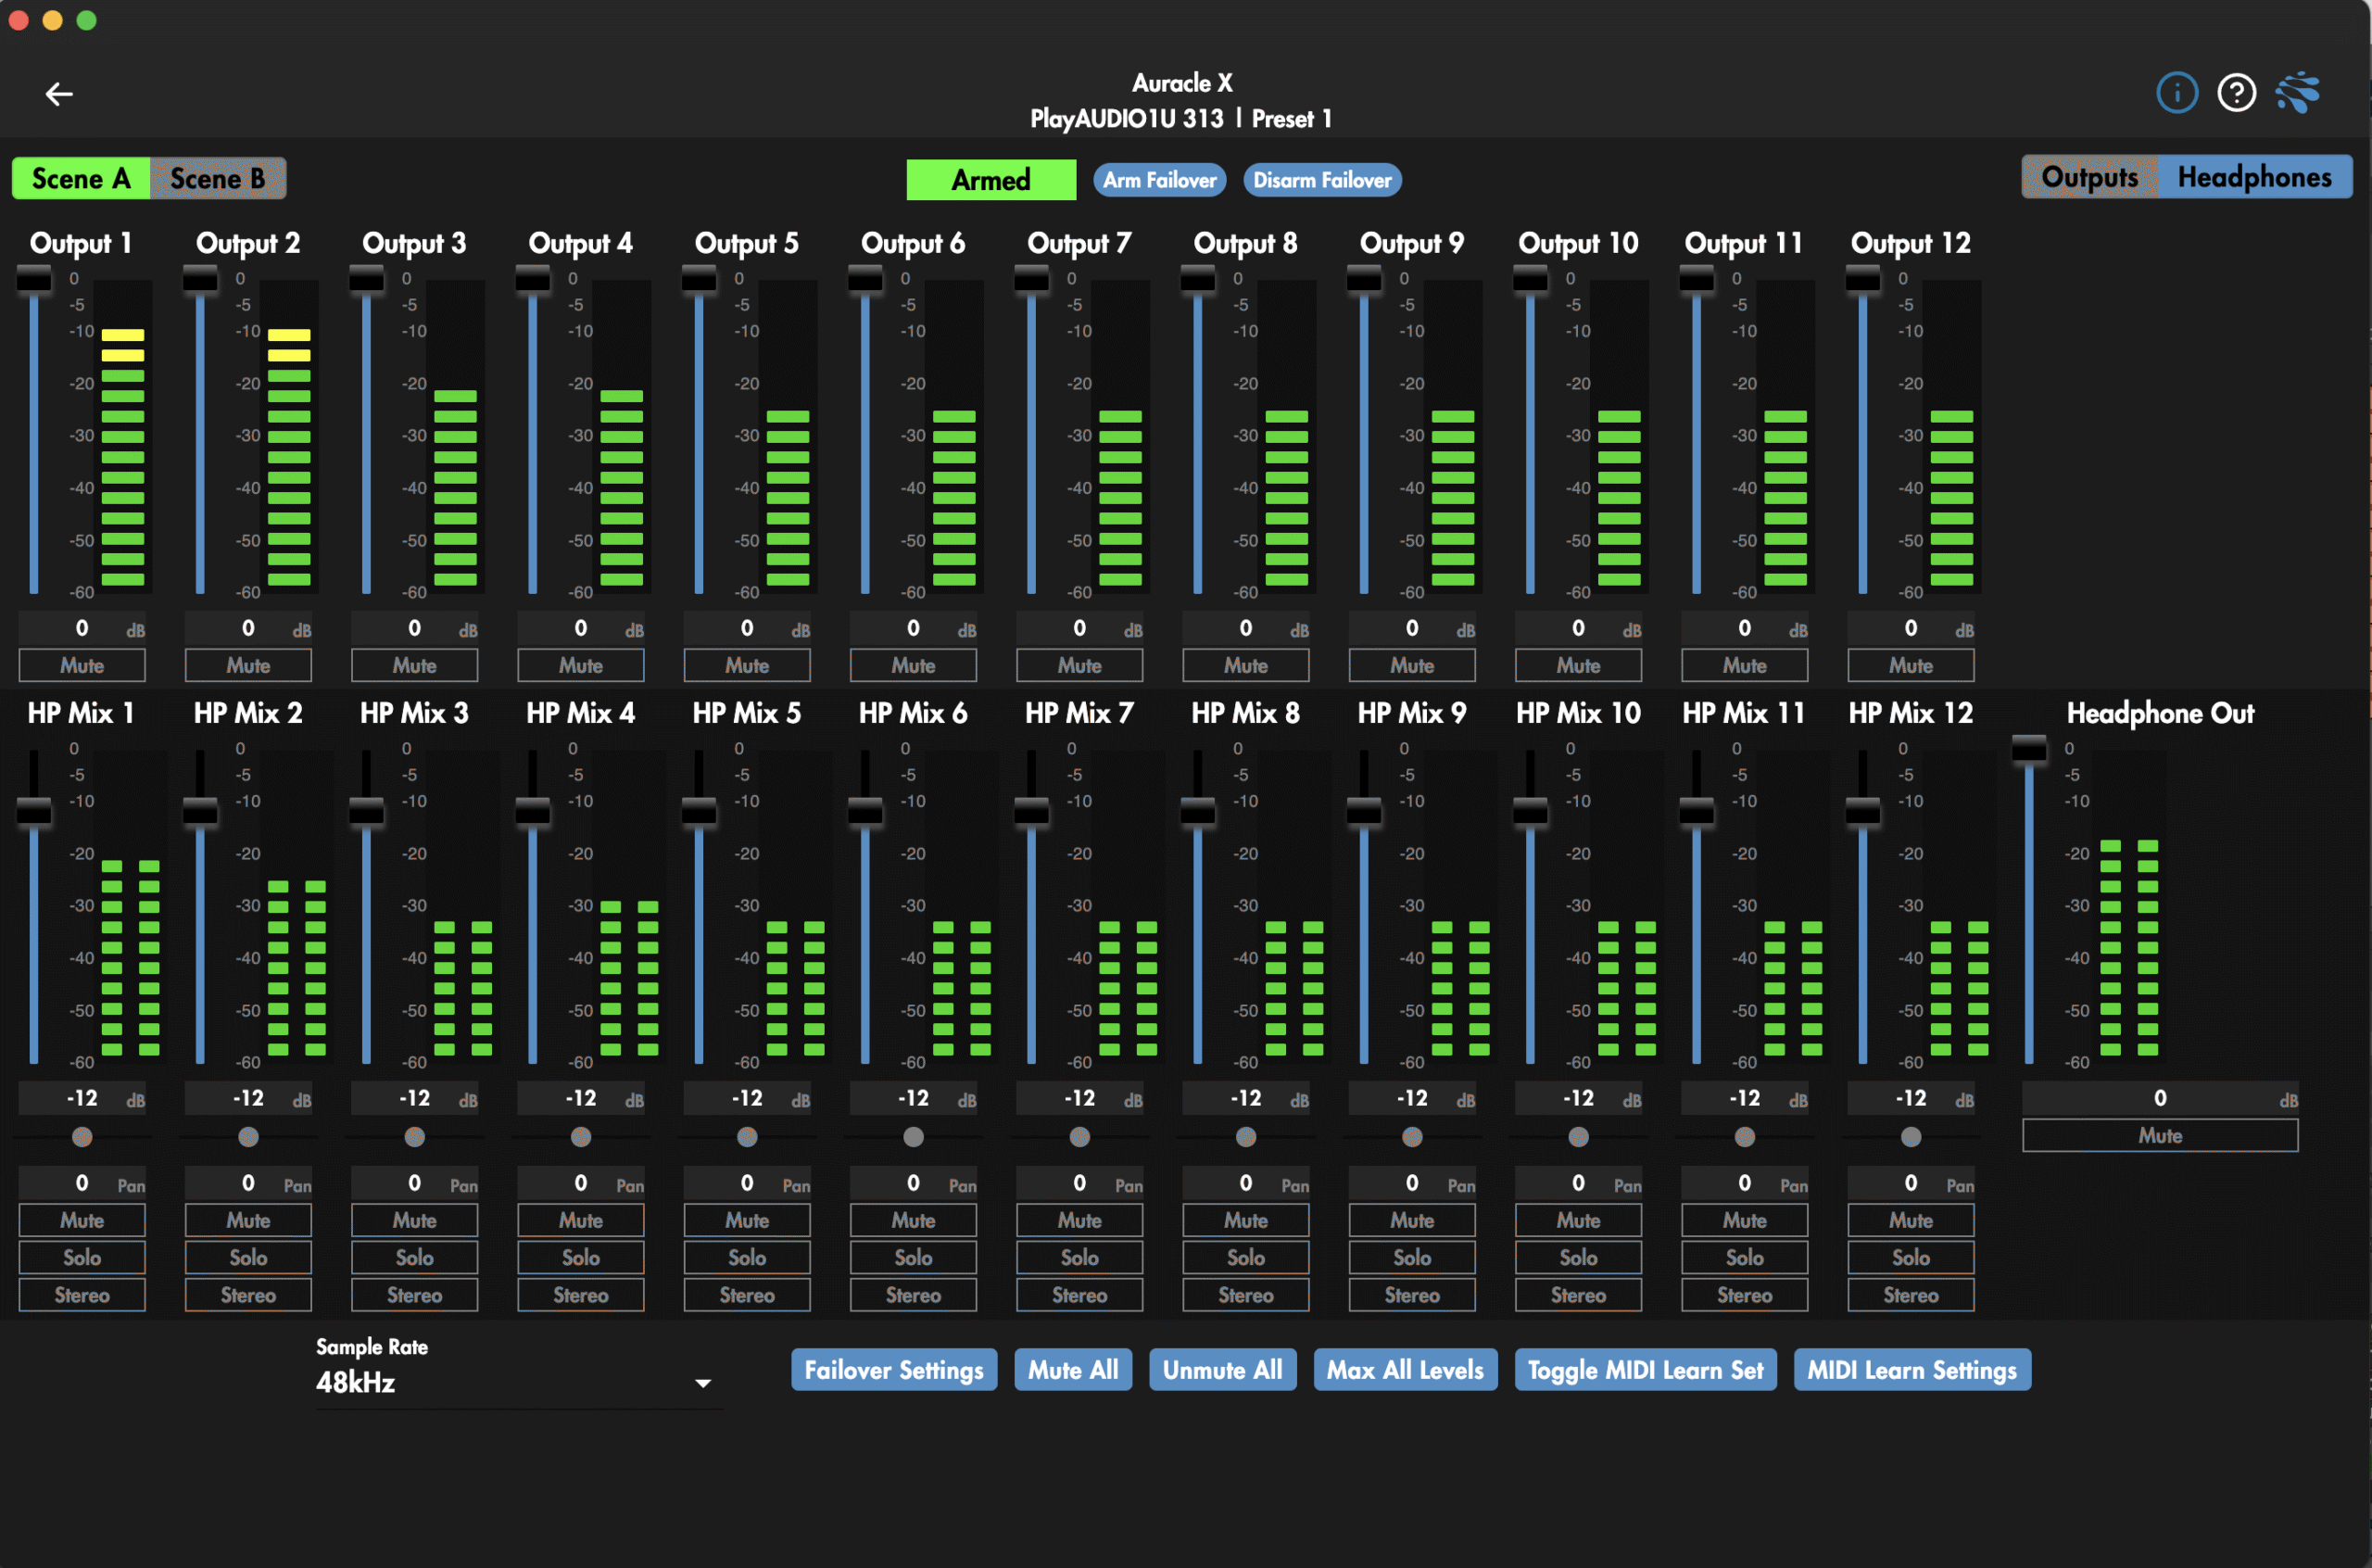This screenshot has width=2372, height=1568.
Task: Switch to Scene A
Action: (x=81, y=179)
